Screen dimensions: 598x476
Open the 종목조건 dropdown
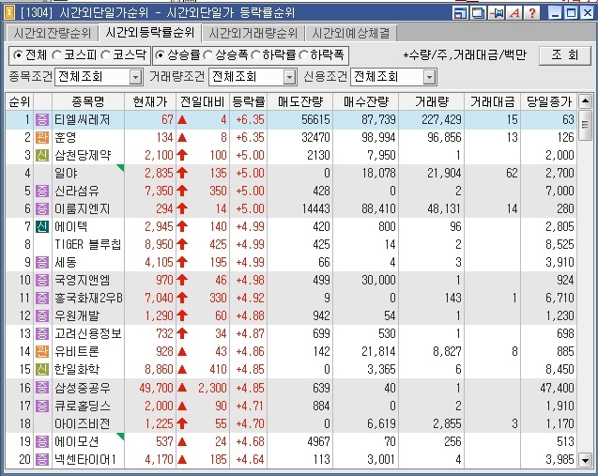[x=135, y=77]
